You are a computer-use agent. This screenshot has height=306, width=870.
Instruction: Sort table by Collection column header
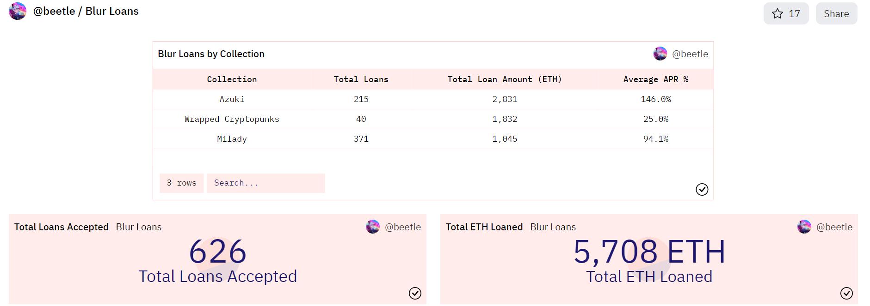click(x=232, y=79)
